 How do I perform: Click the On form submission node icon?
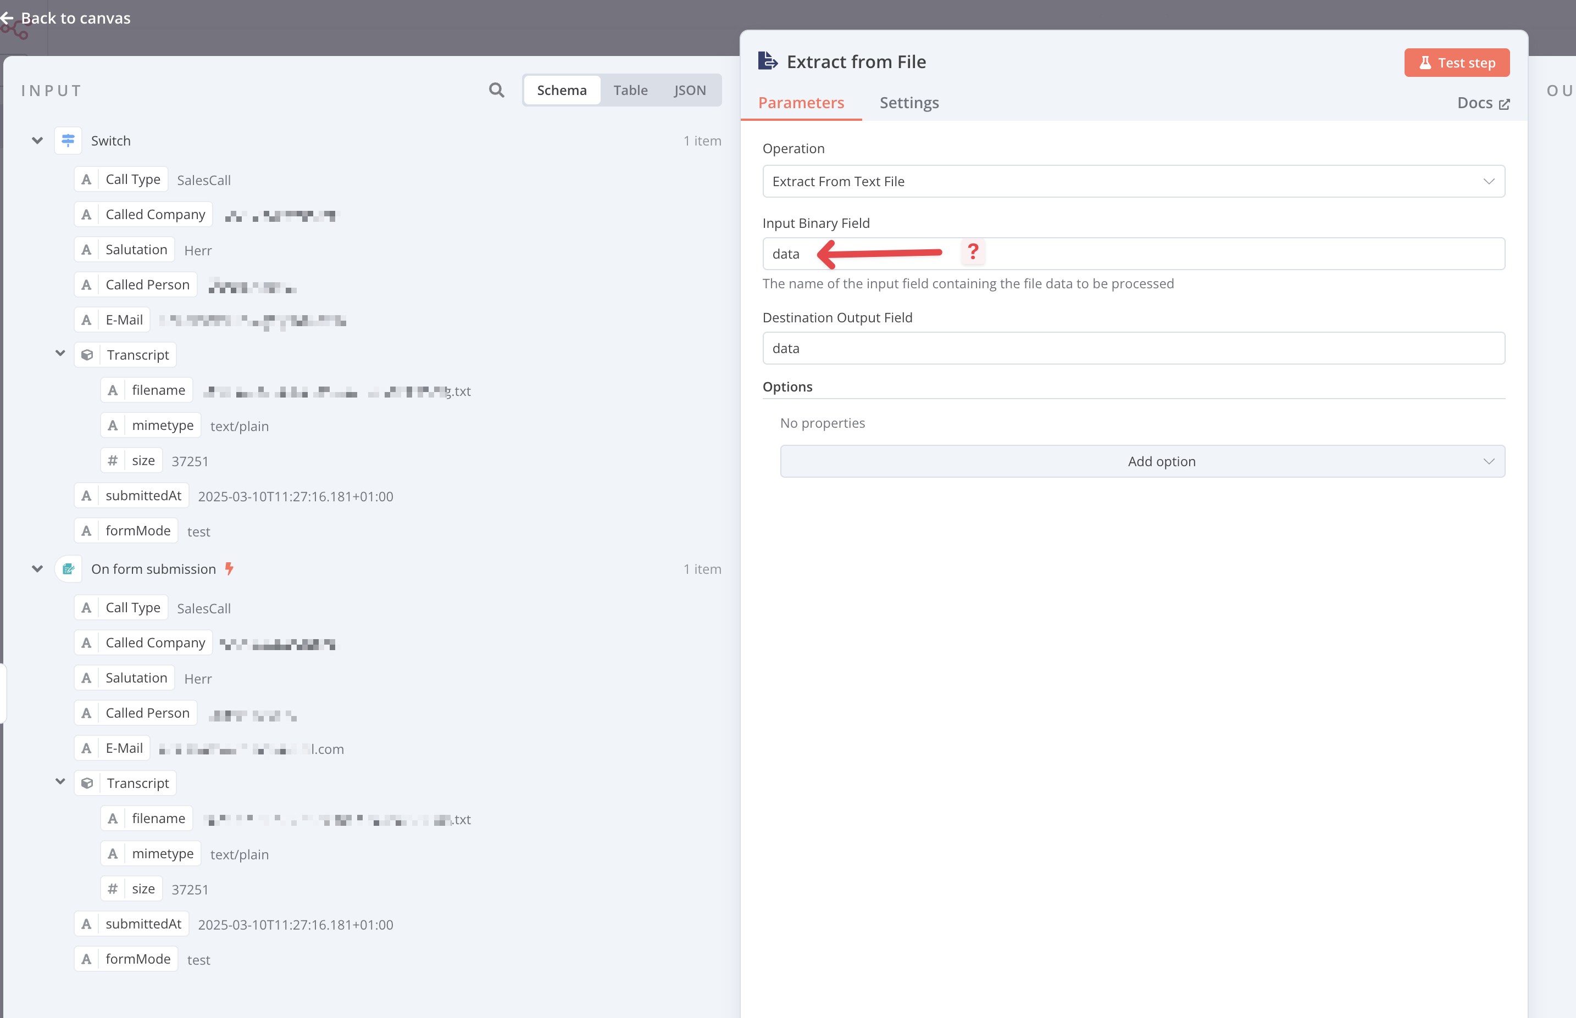(x=68, y=568)
